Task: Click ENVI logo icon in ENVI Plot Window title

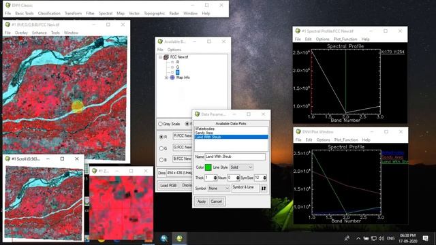Action: 298,131
